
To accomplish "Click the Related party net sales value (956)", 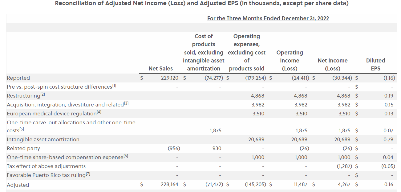I will (x=174, y=148).
